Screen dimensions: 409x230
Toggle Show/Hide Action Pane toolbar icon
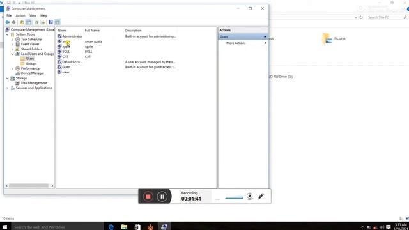57,22
